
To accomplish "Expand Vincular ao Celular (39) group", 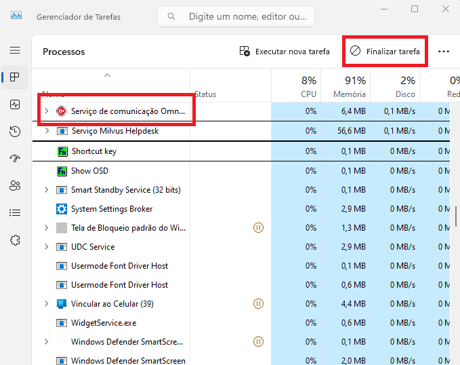I will point(46,303).
